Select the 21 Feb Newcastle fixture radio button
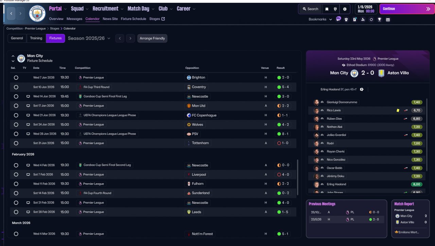The width and height of the screenshot is (435, 246). [x=16, y=203]
